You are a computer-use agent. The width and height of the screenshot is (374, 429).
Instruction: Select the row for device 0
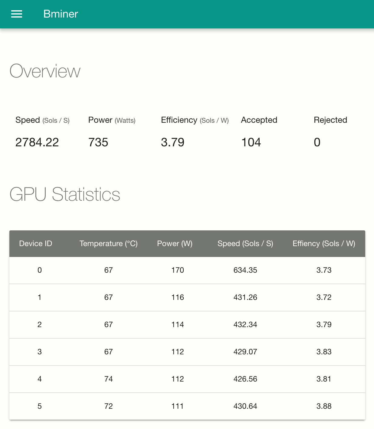tap(187, 270)
